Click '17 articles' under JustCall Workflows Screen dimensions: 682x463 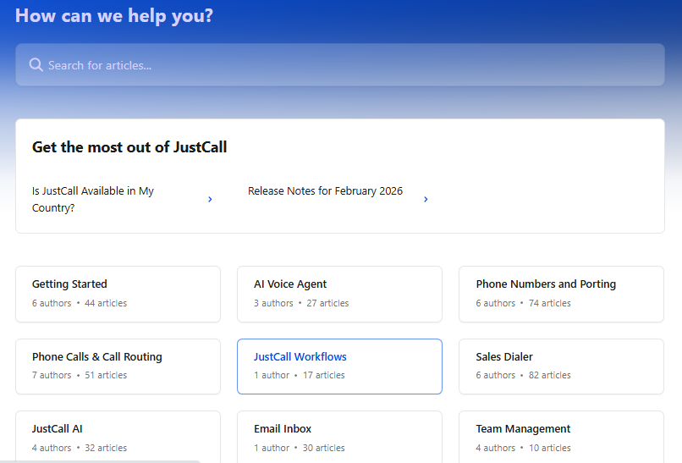coord(324,375)
